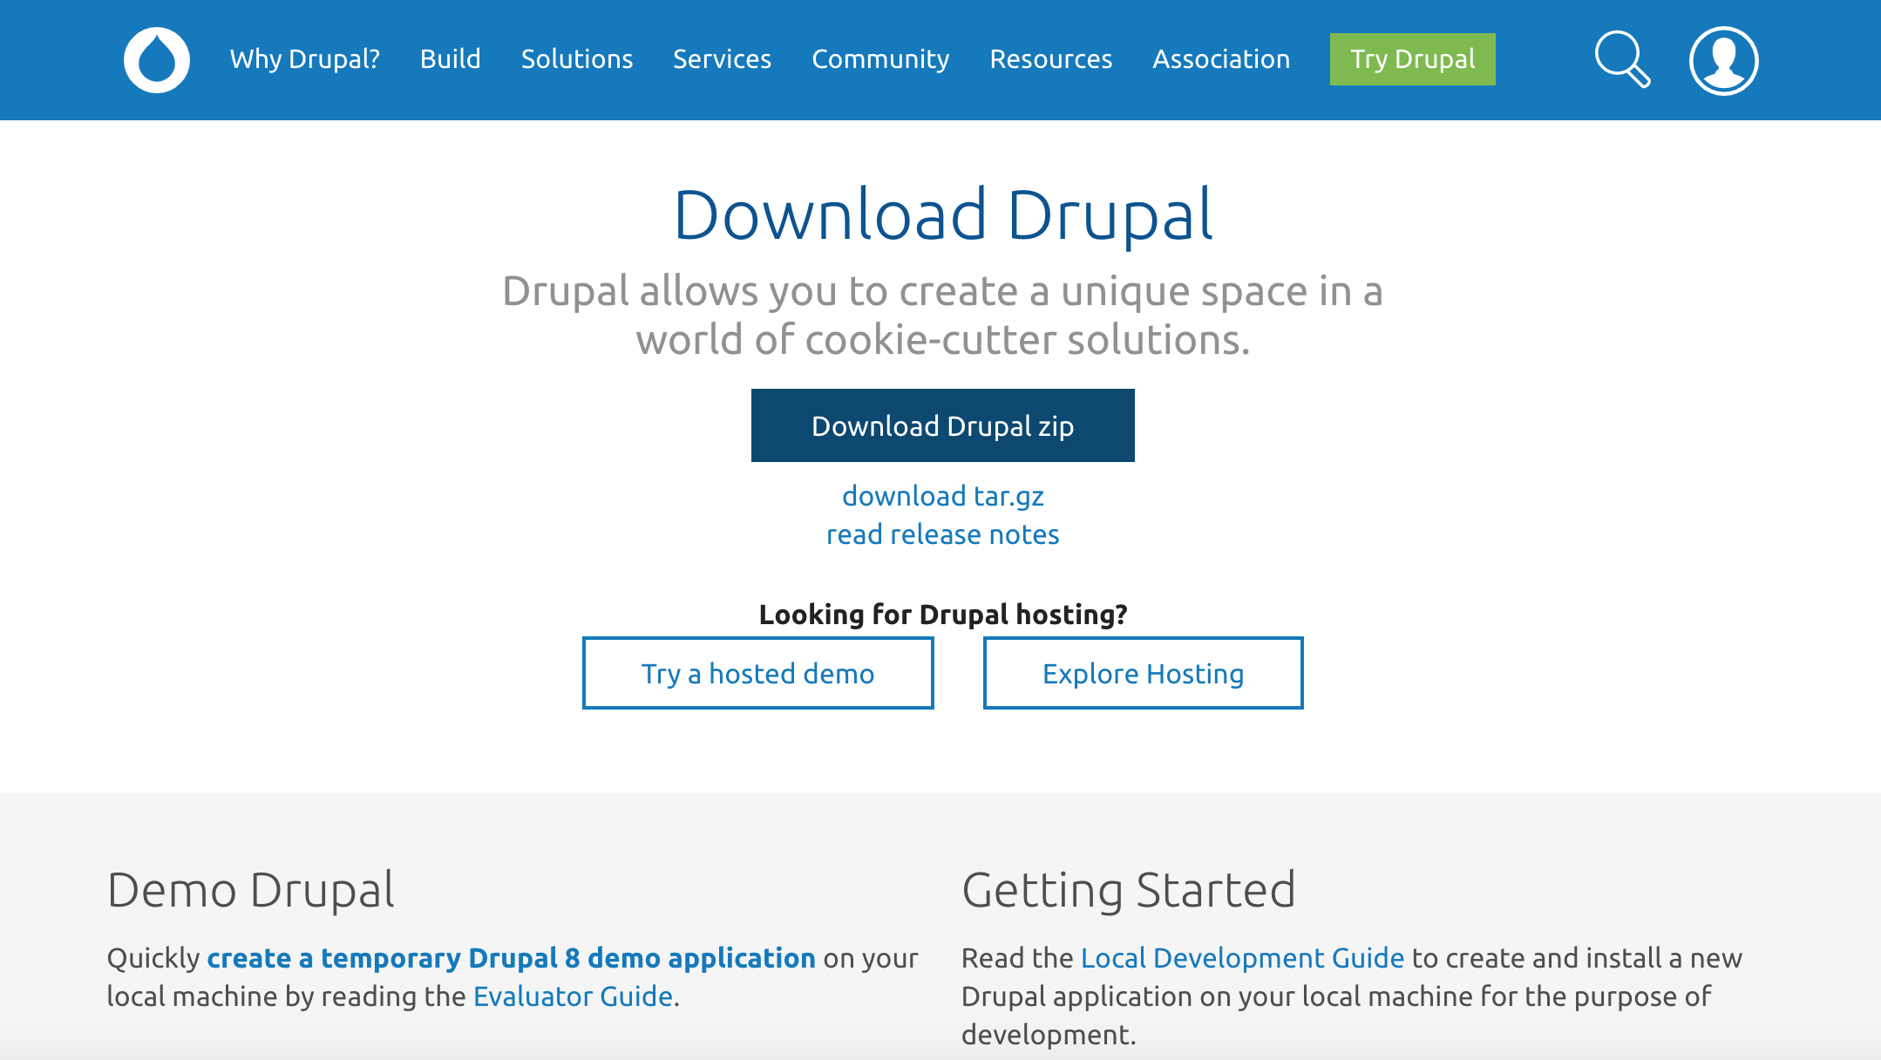Screen dimensions: 1881x1060
Task: Open the Build menu item
Action: [x=451, y=59]
